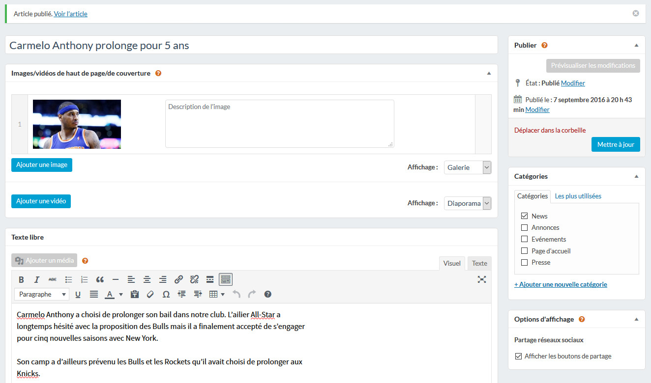Apply the text color A icon

coord(110,294)
